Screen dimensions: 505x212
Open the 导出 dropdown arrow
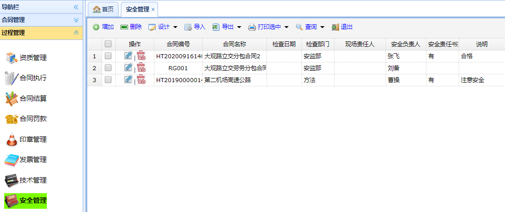(239, 27)
